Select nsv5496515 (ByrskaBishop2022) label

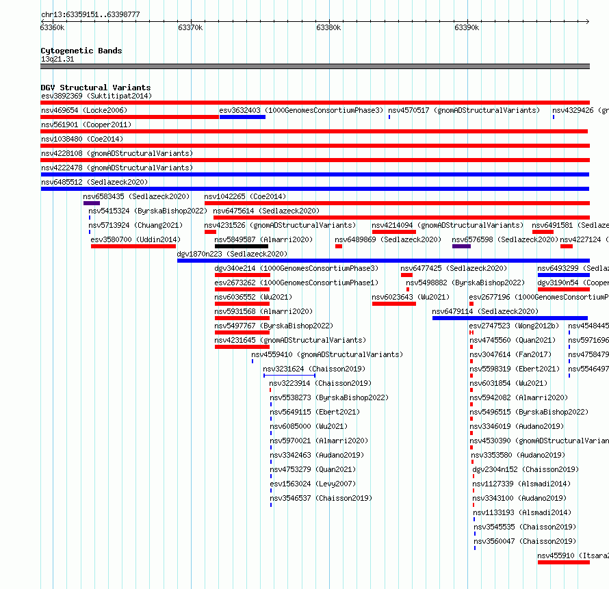coord(529,412)
